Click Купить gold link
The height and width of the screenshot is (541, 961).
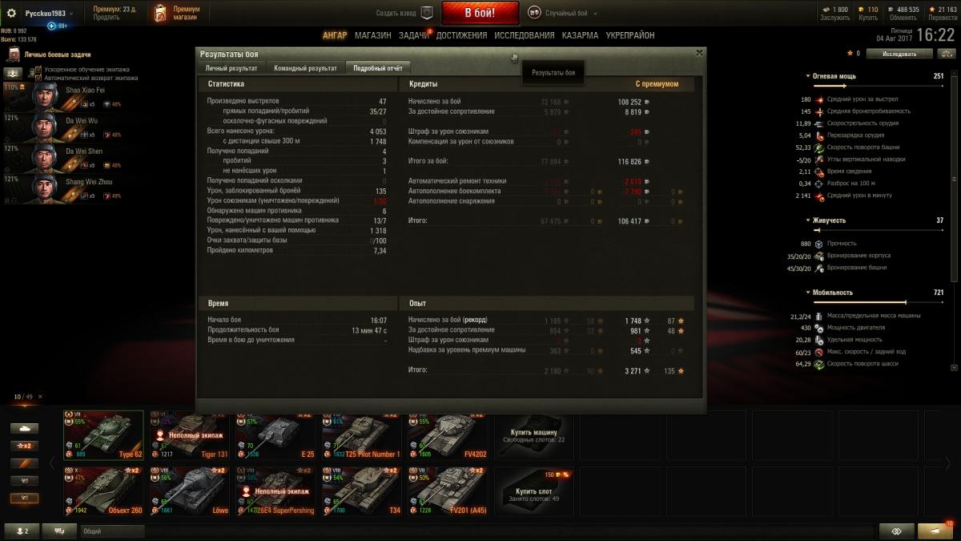tap(868, 18)
